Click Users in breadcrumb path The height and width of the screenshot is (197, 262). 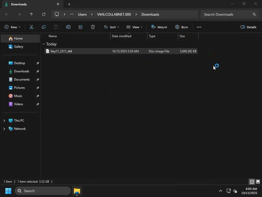[82, 14]
